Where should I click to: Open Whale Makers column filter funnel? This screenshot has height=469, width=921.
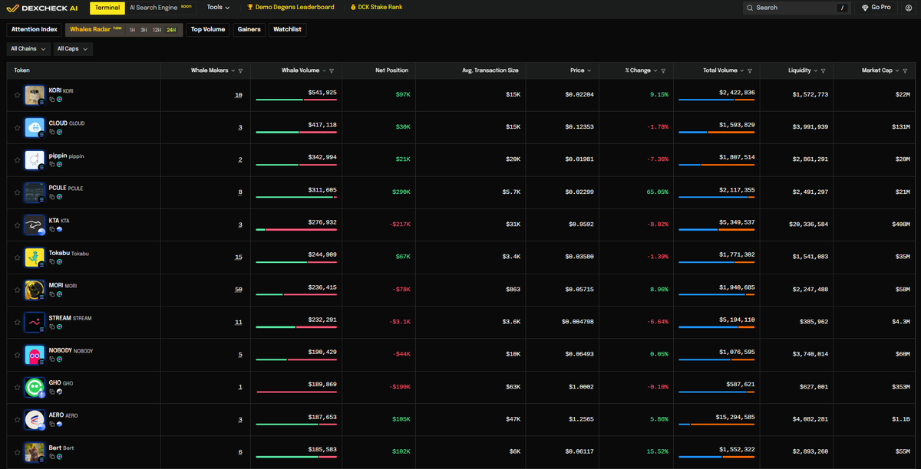tap(241, 71)
